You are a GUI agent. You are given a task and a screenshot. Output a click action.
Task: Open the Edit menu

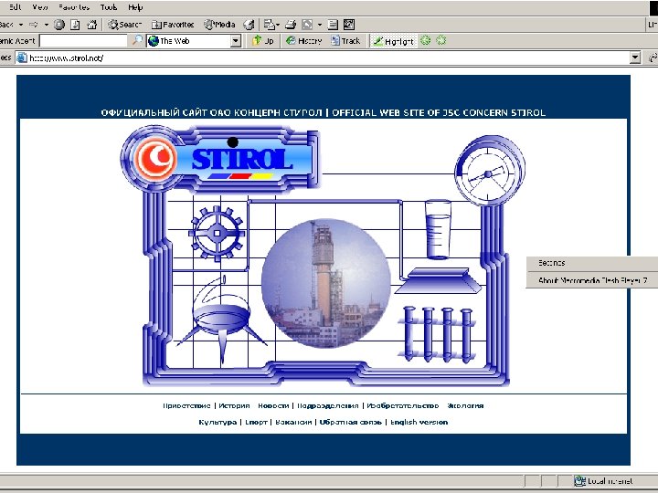[x=16, y=7]
